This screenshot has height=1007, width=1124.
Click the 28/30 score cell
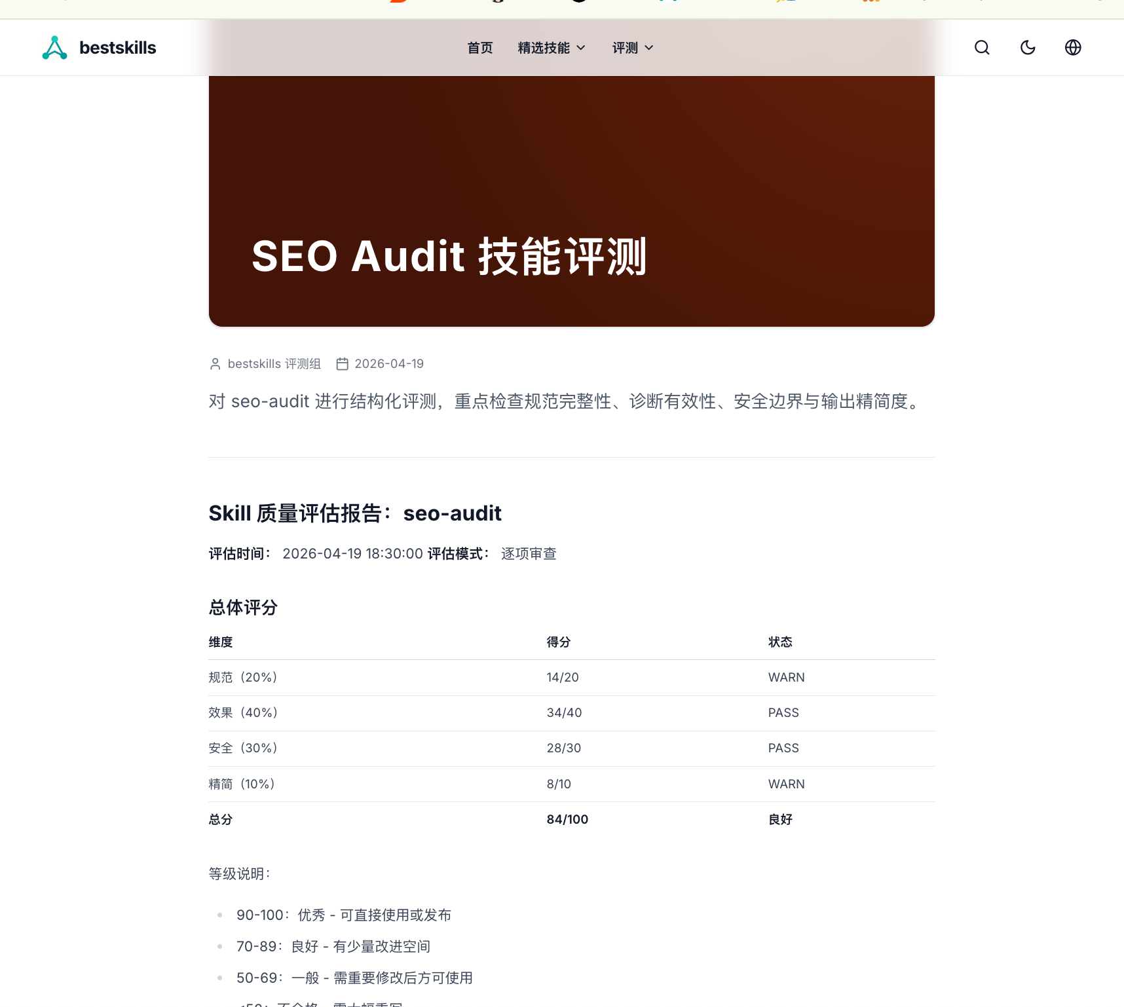coord(564,748)
